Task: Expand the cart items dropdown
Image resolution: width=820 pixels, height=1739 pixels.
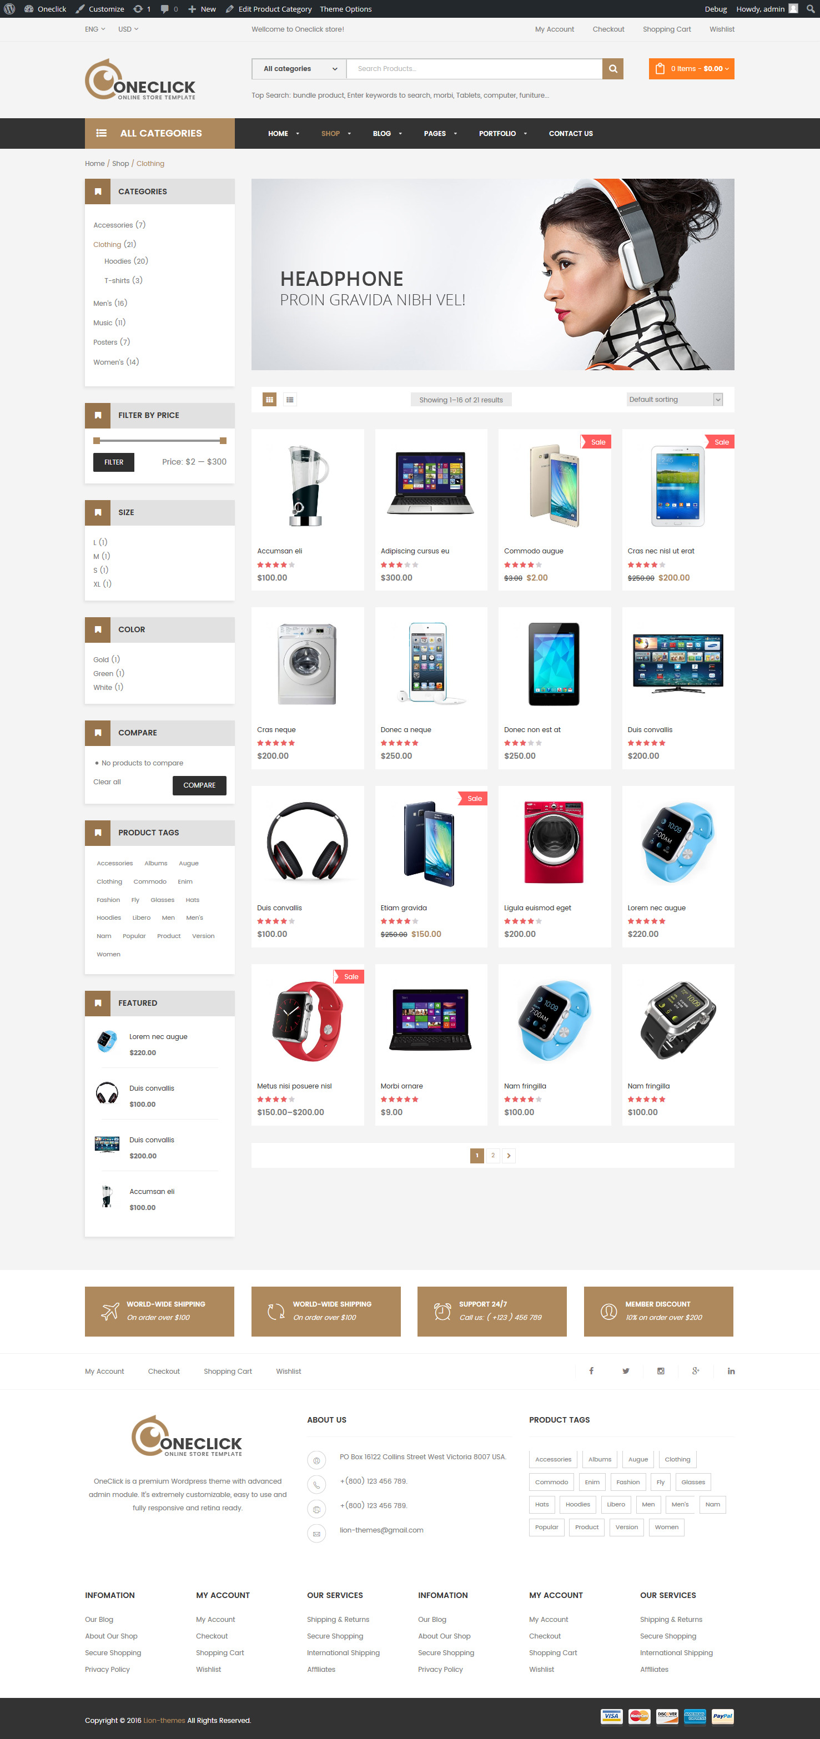Action: 692,69
